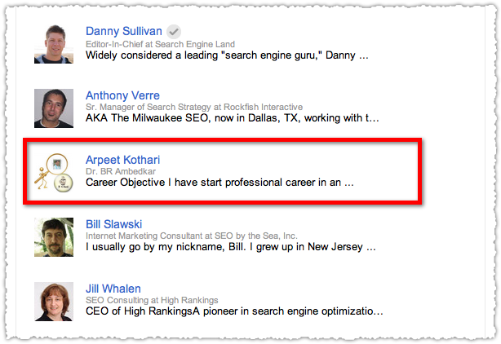This screenshot has height=344, width=501.
Task: Click Jill Whalen's profile photo
Action: (x=54, y=302)
